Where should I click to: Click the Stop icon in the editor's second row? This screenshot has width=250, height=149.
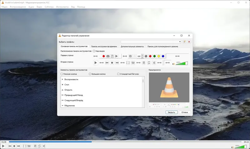[x=112, y=62]
